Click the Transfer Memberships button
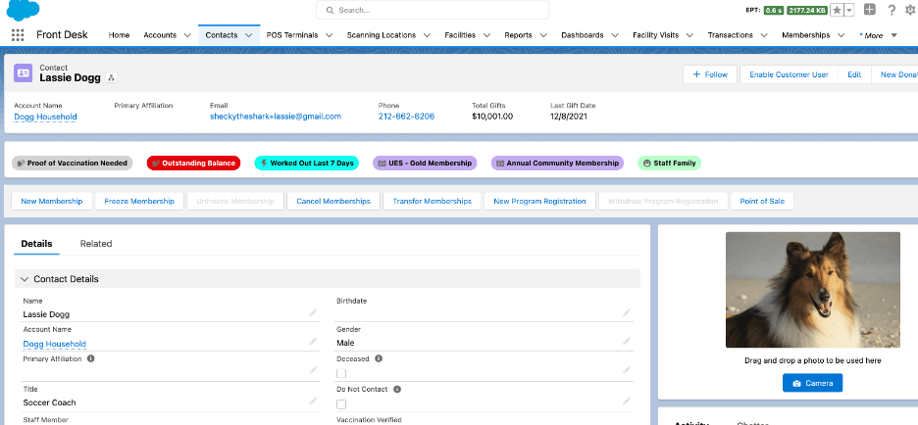This screenshot has height=425, width=918. [433, 201]
